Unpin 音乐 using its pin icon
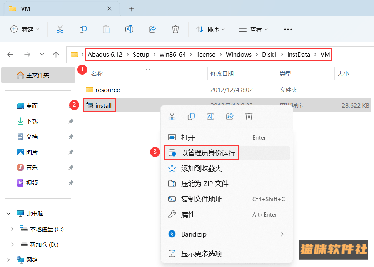Image resolution: width=374 pixels, height=267 pixels. tap(71, 168)
